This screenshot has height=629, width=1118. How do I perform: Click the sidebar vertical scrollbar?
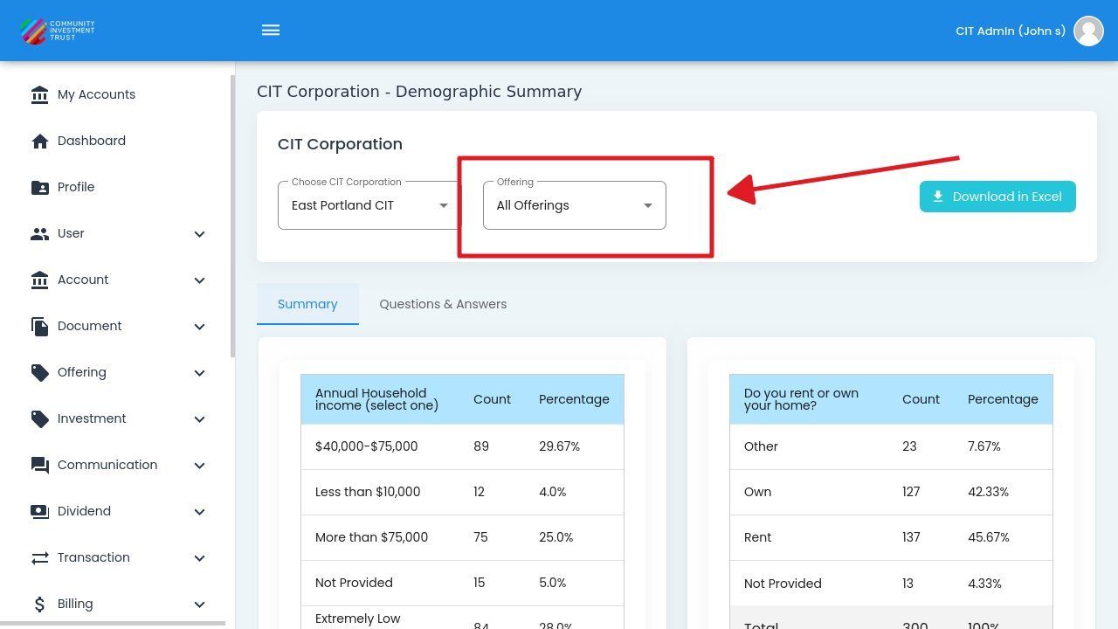(232, 218)
